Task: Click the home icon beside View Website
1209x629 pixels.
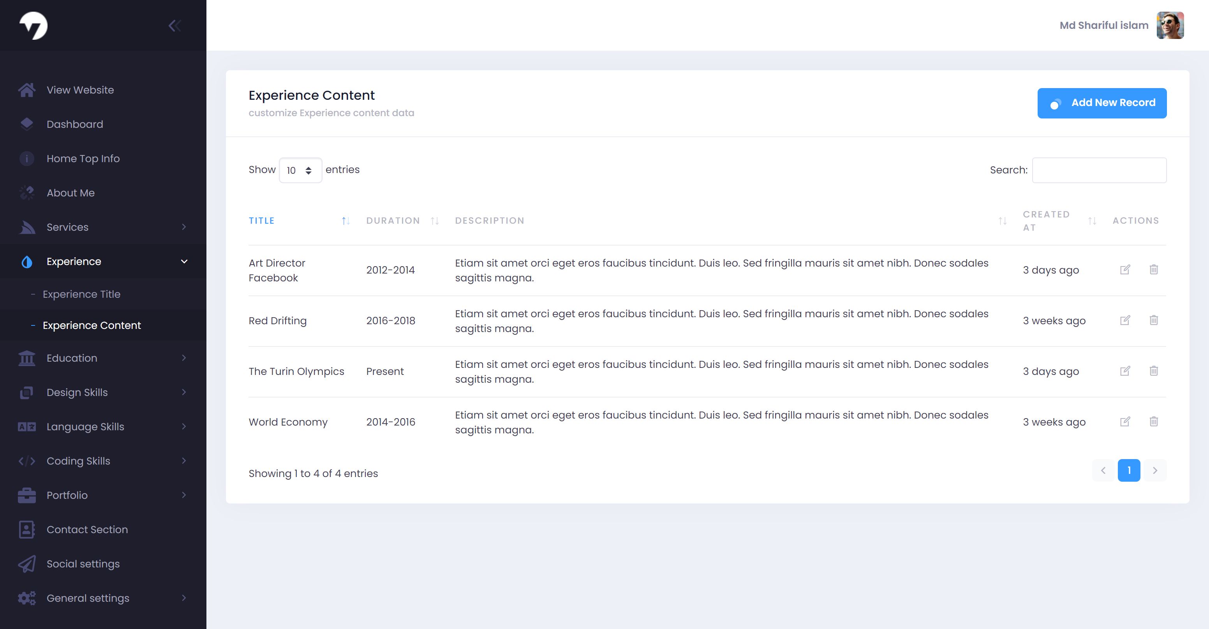Action: pyautogui.click(x=27, y=90)
